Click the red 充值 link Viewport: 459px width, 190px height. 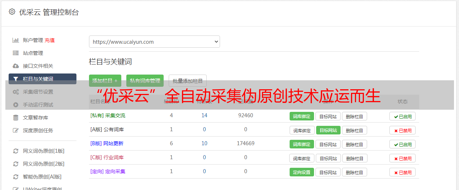point(50,40)
